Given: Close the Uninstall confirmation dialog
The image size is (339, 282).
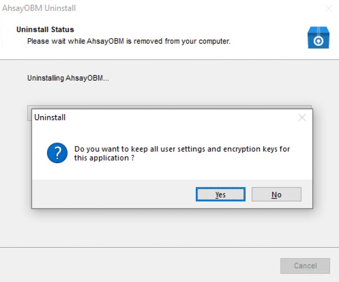Looking at the screenshot, I should pos(302,117).
